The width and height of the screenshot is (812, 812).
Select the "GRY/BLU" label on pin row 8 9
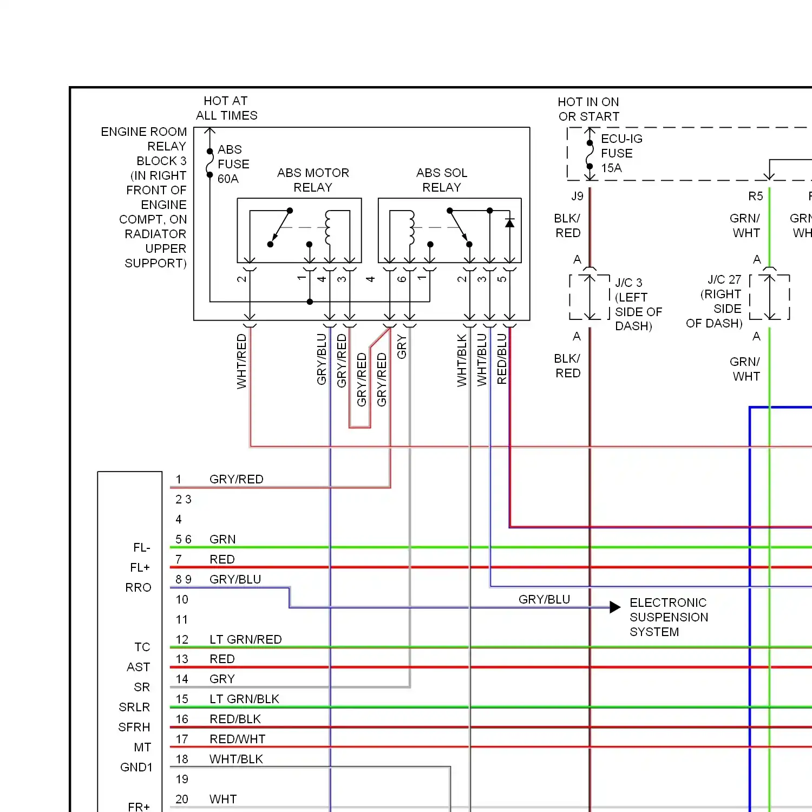[x=235, y=579]
